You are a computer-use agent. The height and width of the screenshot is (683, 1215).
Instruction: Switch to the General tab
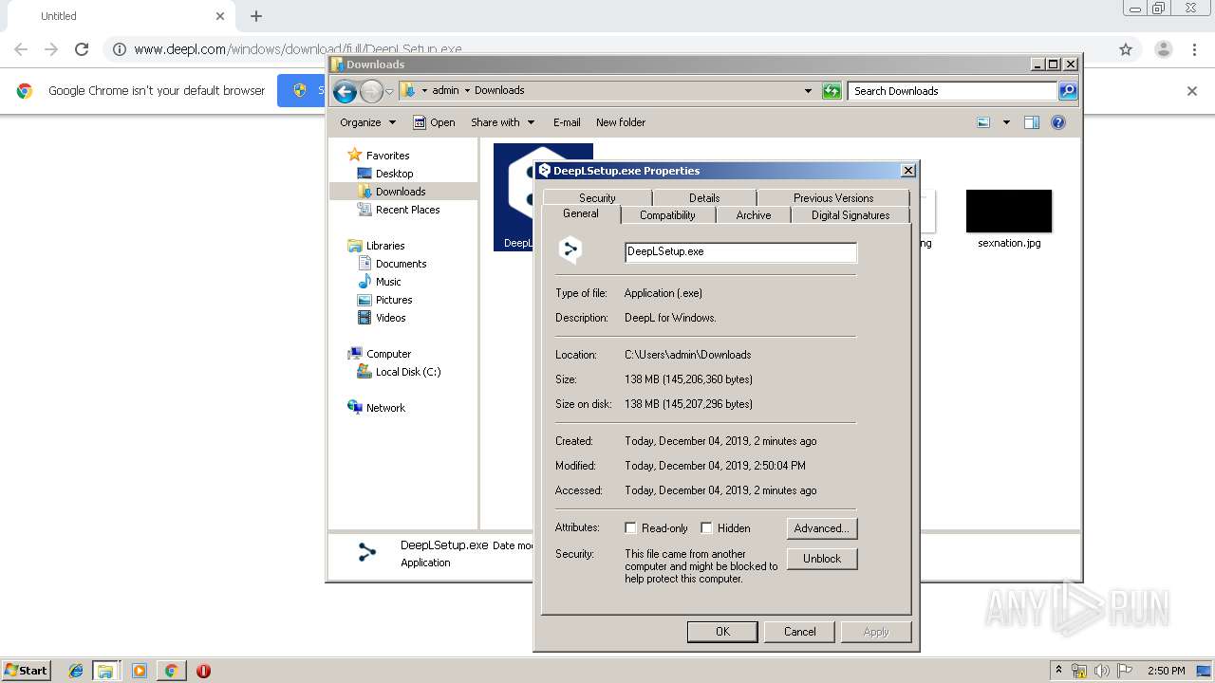point(581,214)
